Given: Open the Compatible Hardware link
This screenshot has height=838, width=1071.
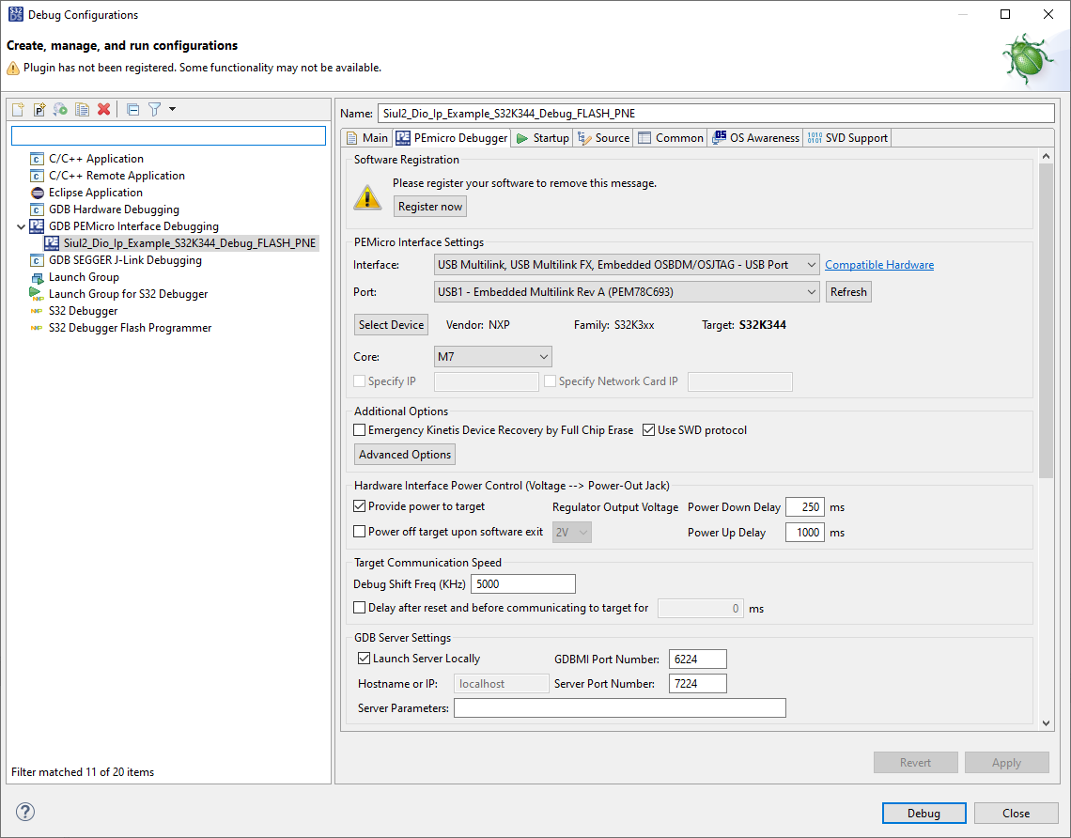Looking at the screenshot, I should (879, 264).
